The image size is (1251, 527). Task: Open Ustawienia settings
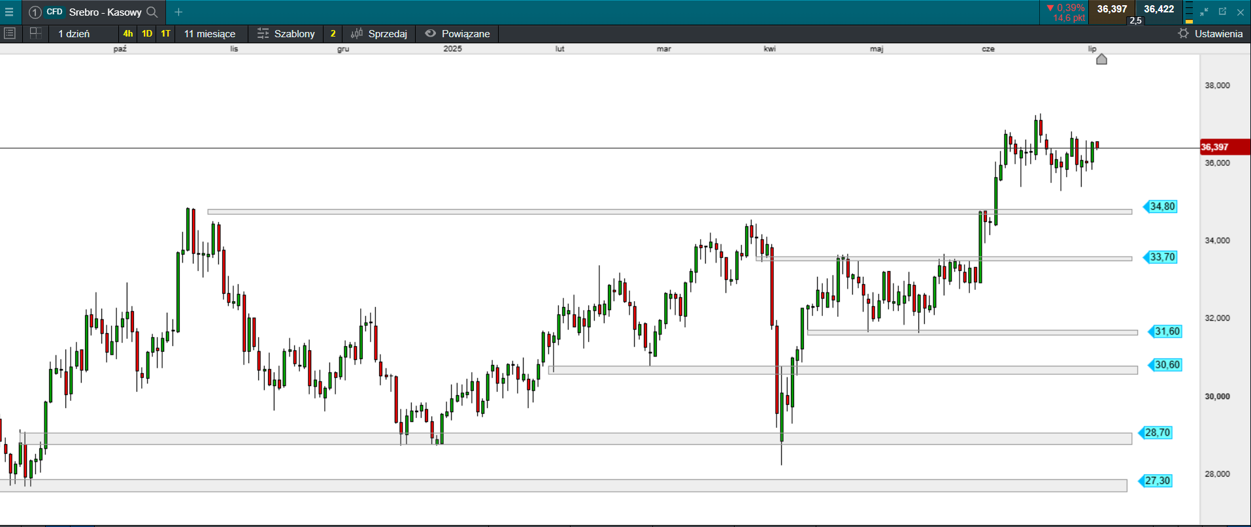click(x=1210, y=34)
